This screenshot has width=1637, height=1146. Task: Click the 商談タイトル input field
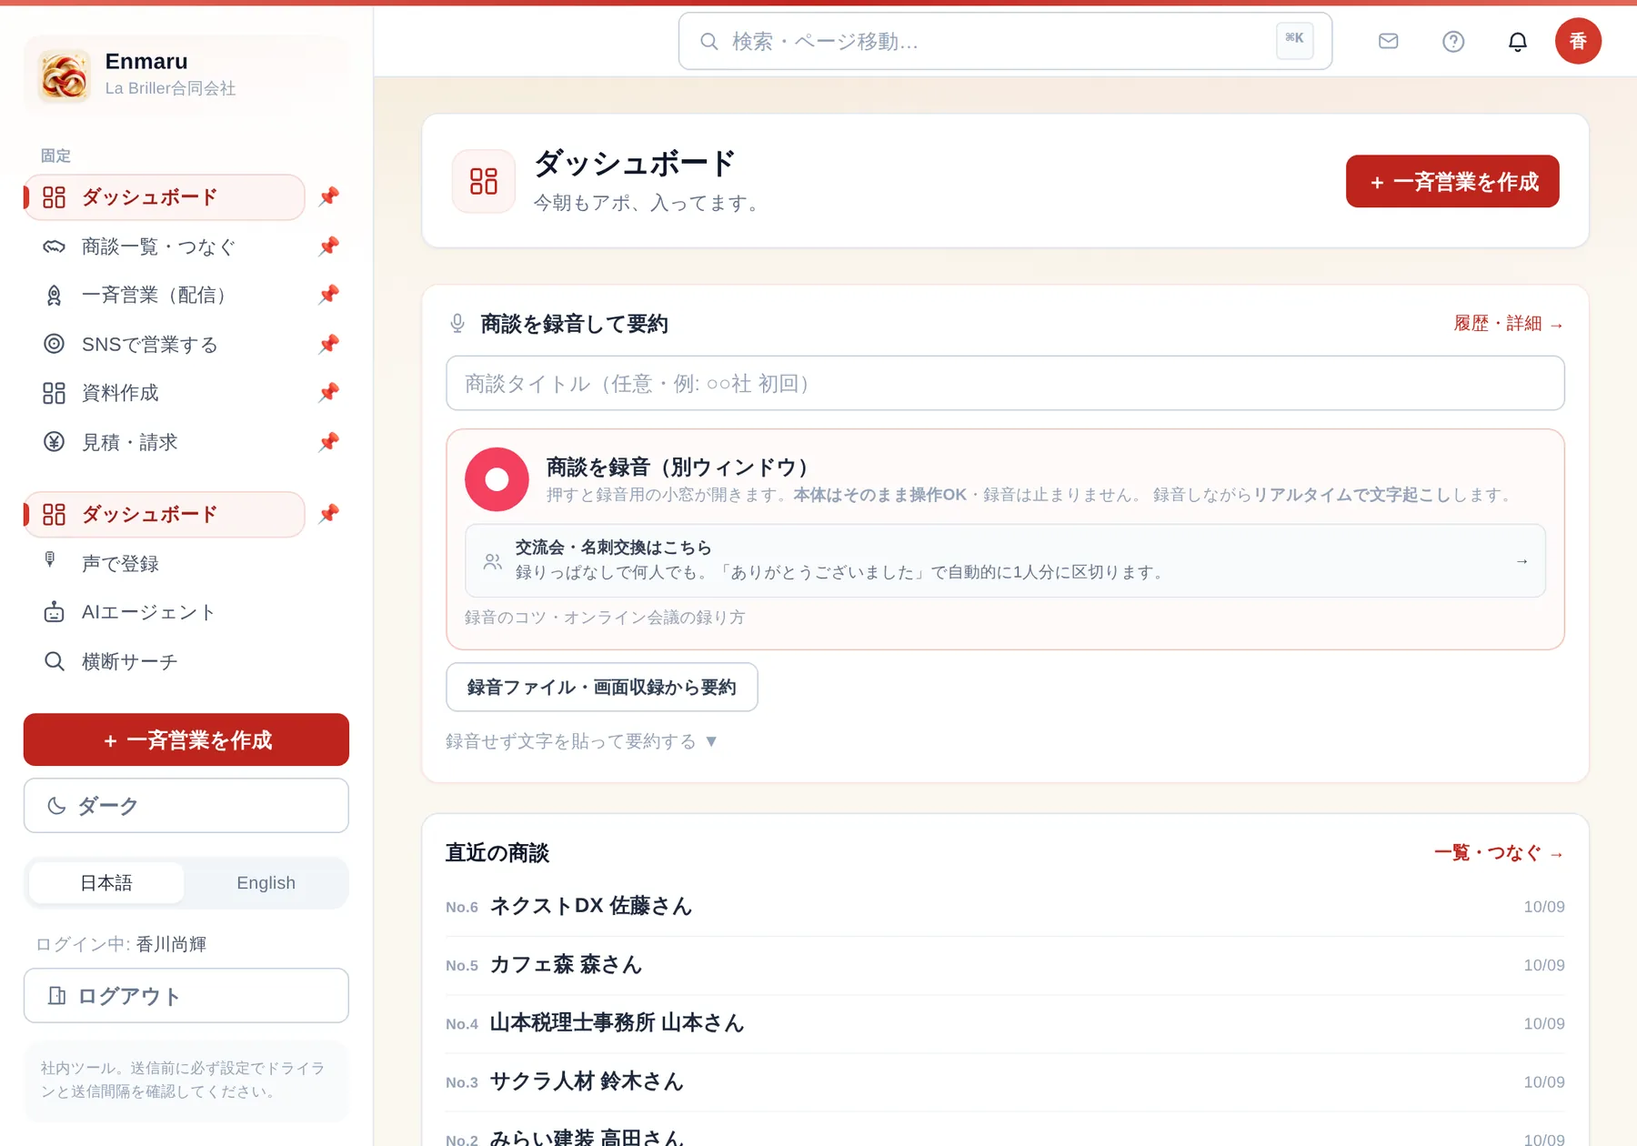pos(1005,383)
